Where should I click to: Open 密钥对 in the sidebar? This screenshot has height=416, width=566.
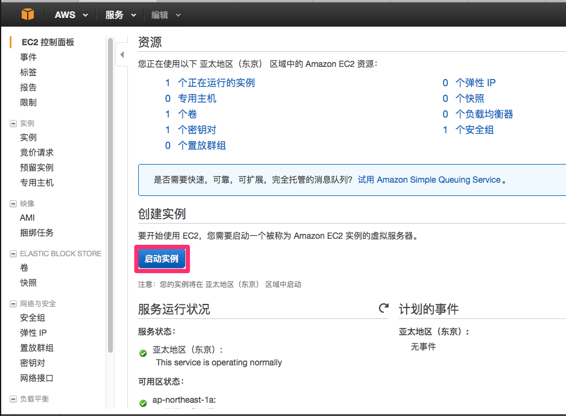[33, 363]
